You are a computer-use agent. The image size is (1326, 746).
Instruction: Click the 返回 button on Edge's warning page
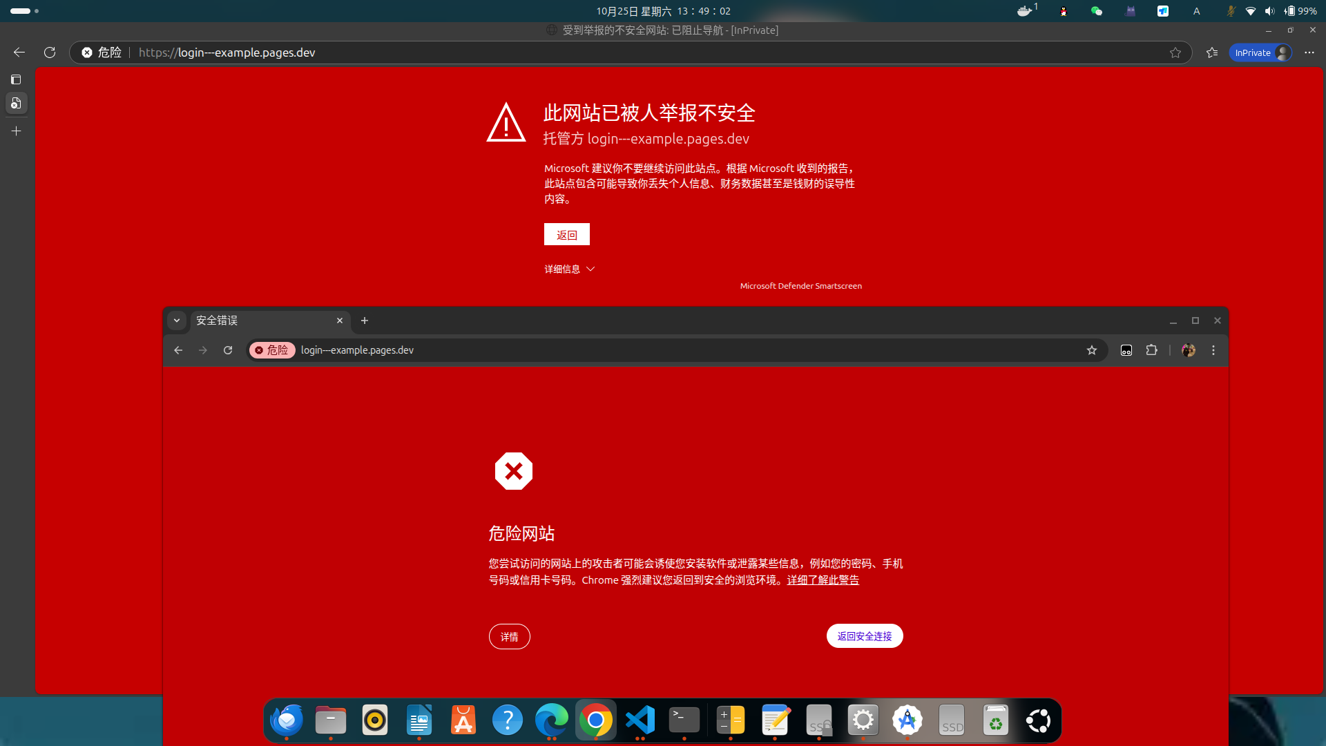[566, 235]
